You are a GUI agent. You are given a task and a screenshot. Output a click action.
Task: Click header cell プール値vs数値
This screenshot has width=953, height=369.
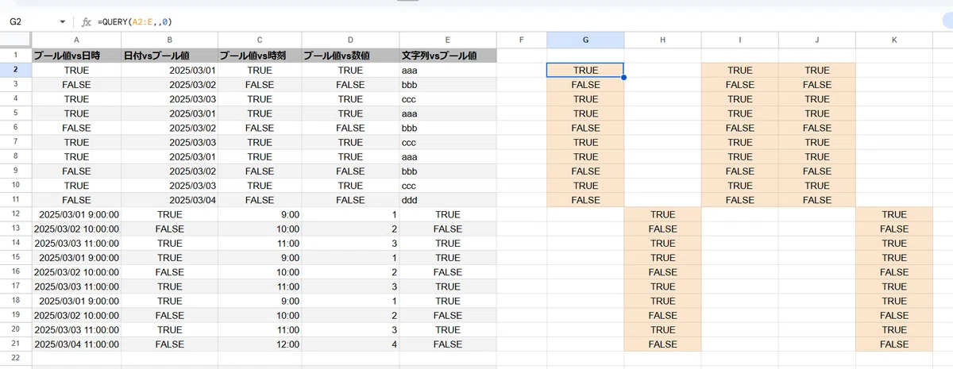pyautogui.click(x=350, y=56)
